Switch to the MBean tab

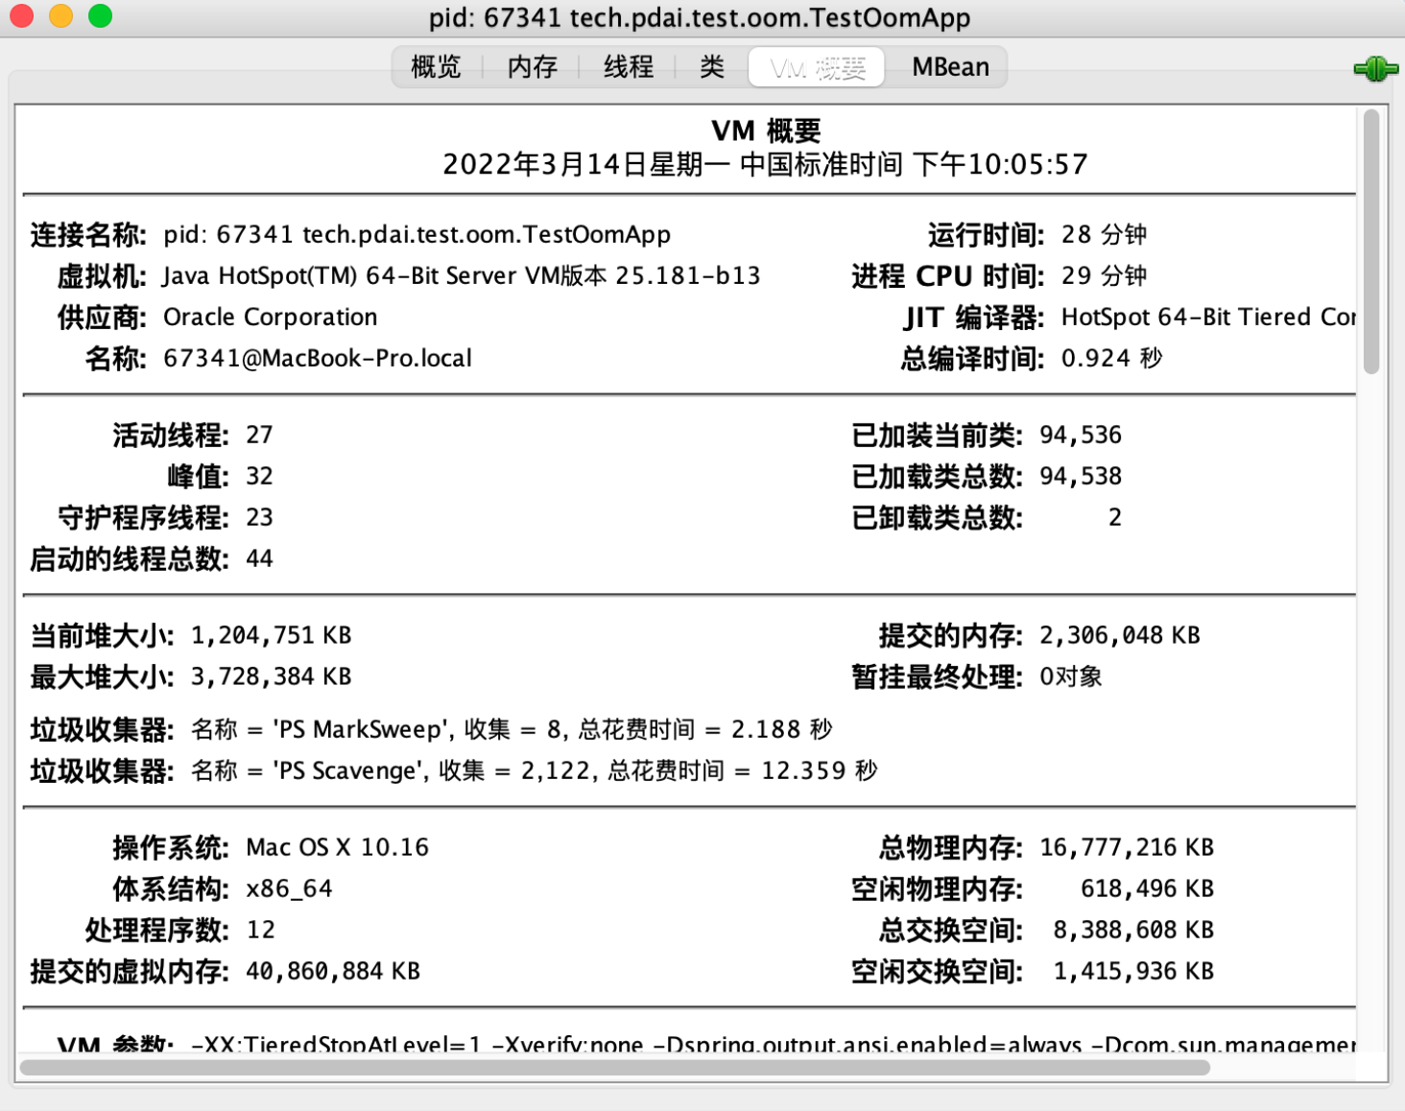(x=951, y=66)
